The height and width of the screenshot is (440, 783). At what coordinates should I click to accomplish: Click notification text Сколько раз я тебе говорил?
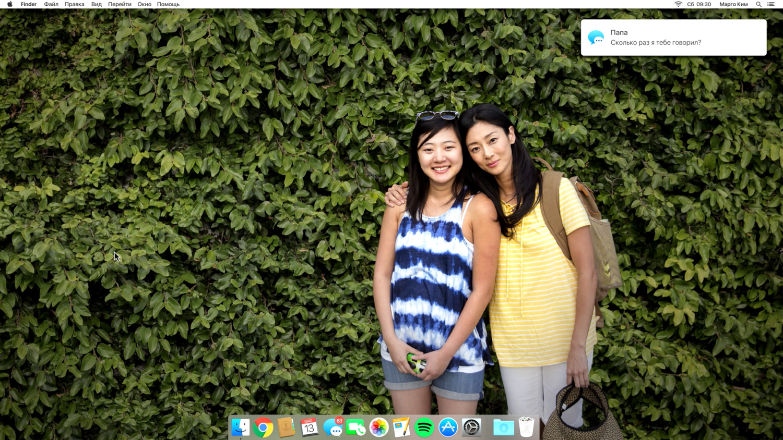point(656,43)
